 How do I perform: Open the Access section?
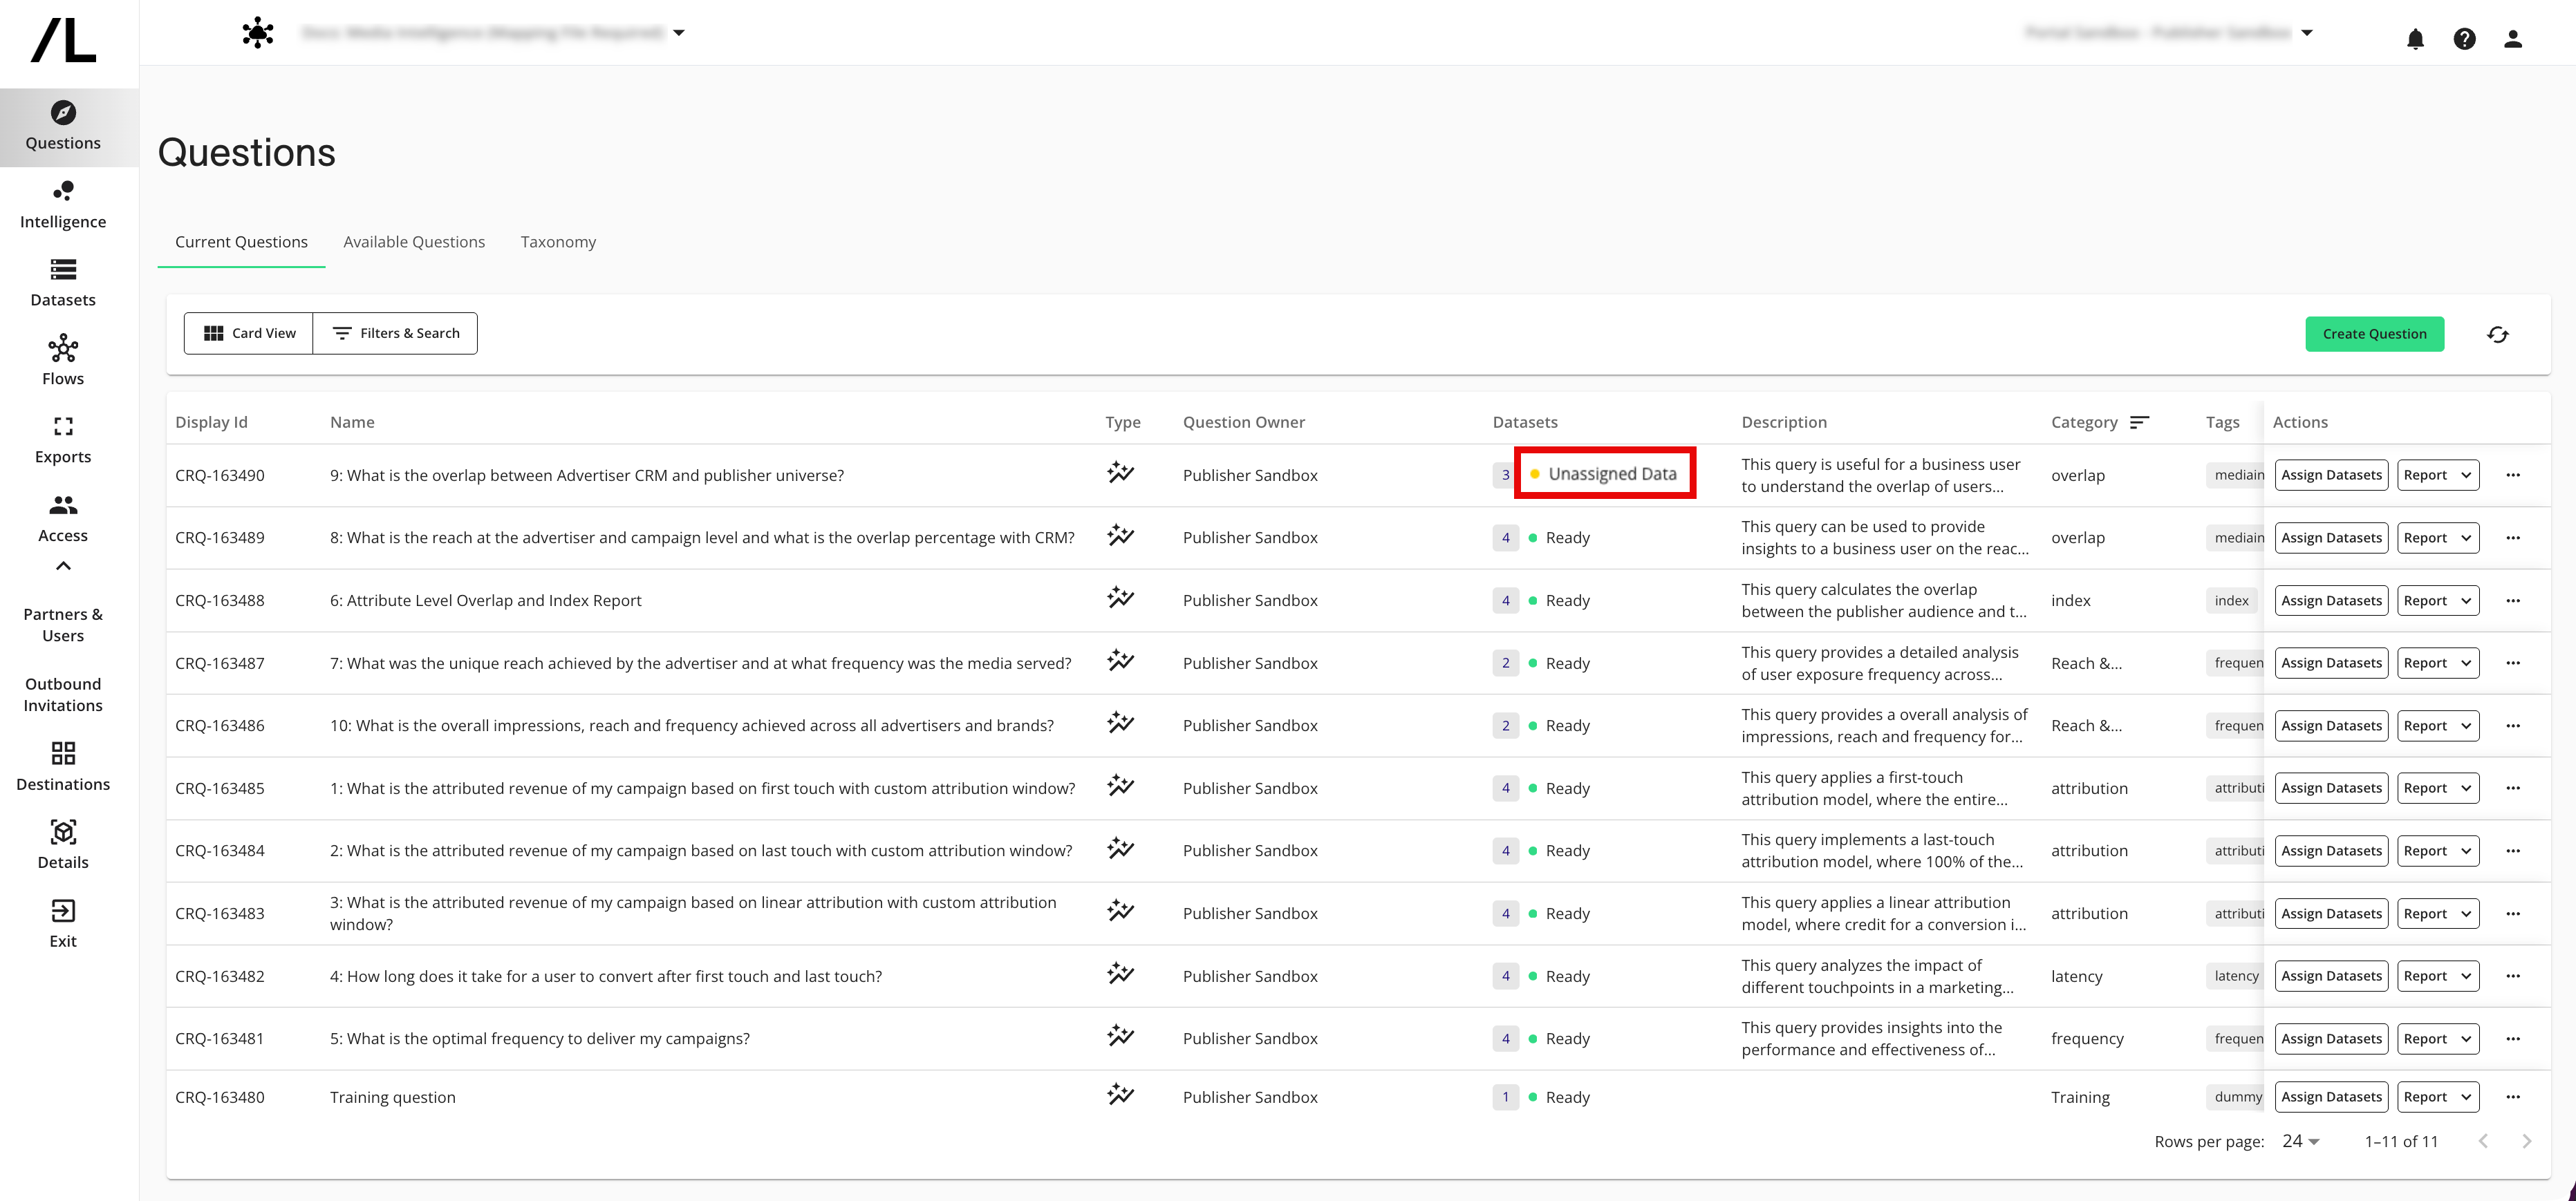(62, 518)
